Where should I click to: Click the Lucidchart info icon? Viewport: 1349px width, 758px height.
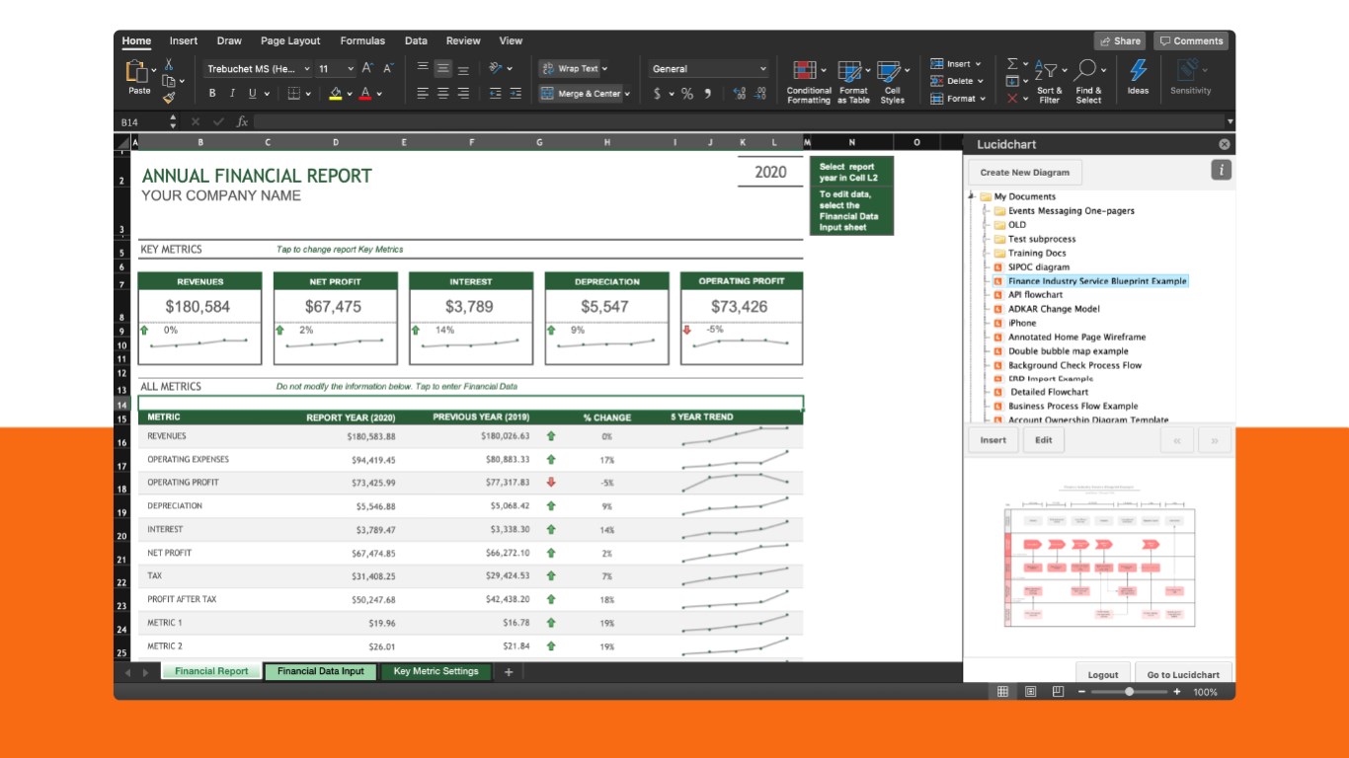(1222, 171)
